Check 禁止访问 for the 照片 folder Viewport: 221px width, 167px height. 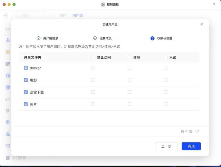click(x=93, y=104)
